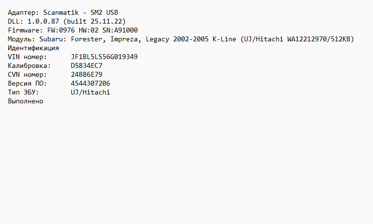
Task: Click the VIN номер label
Action: click(28, 57)
